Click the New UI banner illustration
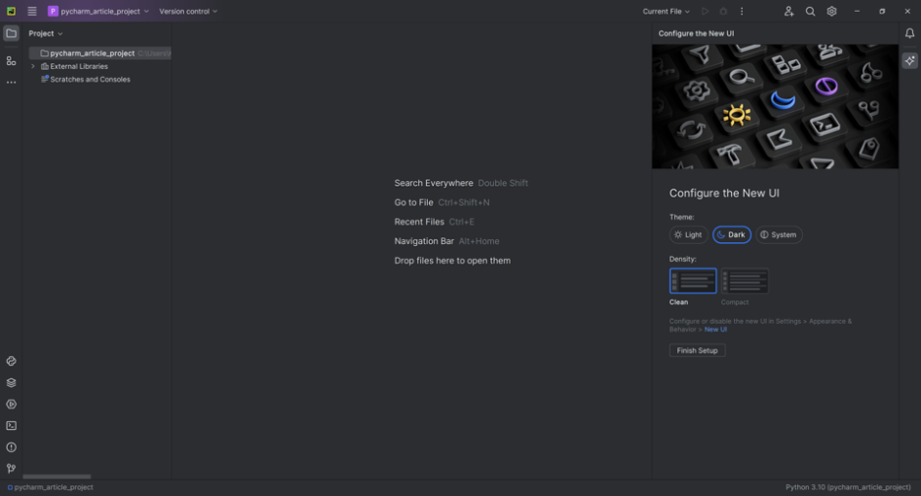Screen dimensions: 921x496 click(774, 106)
